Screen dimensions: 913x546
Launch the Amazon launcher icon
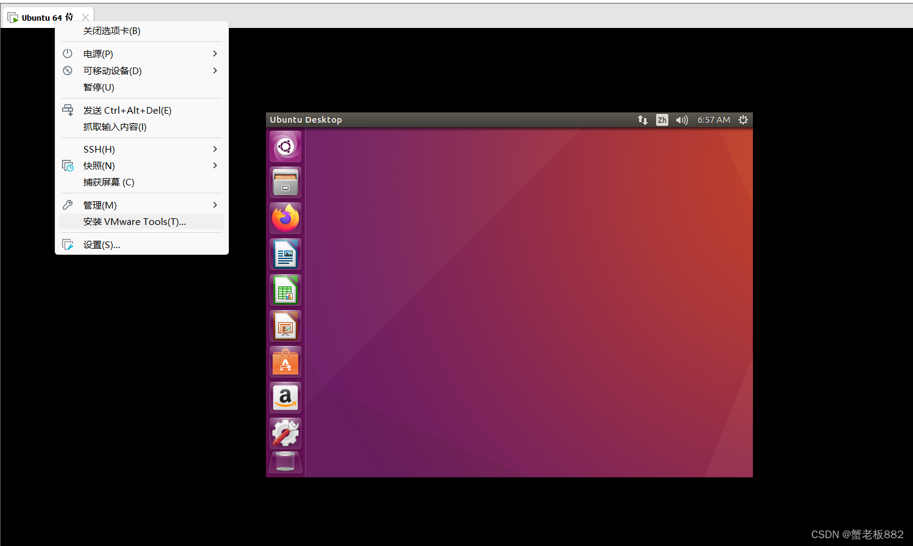coord(285,398)
